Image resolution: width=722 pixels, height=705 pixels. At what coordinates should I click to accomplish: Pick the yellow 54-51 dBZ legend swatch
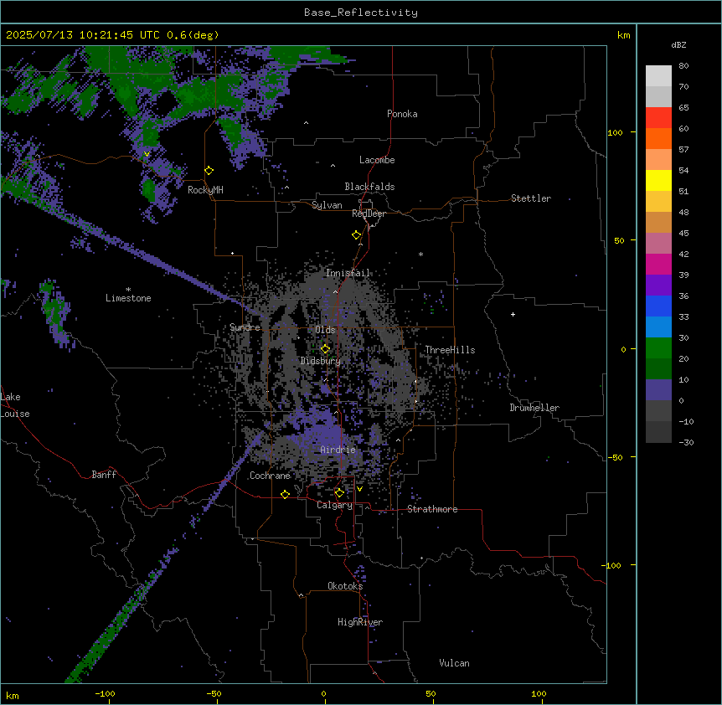[658, 180]
